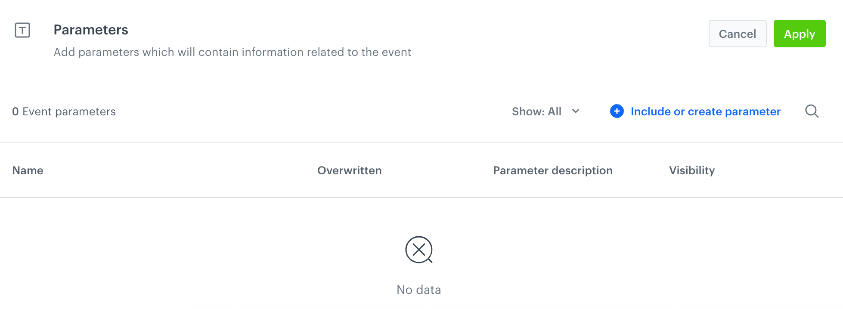This screenshot has width=843, height=309.
Task: Open search with the magnifier icon
Action: click(812, 111)
